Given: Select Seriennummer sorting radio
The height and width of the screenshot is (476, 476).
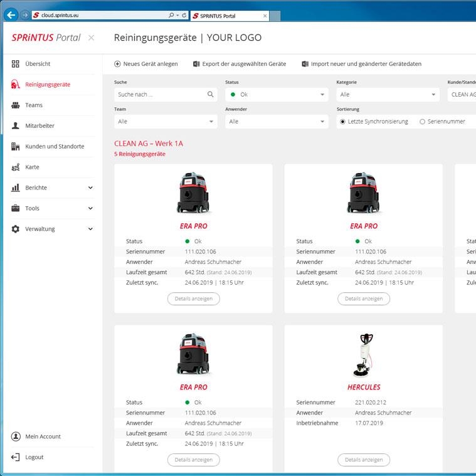Looking at the screenshot, I should tap(422, 122).
